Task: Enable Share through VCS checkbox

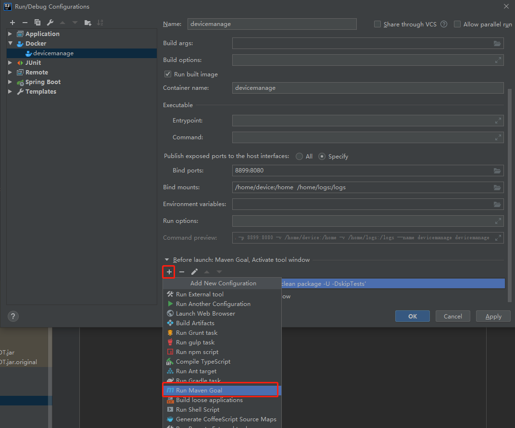Action: pos(377,24)
